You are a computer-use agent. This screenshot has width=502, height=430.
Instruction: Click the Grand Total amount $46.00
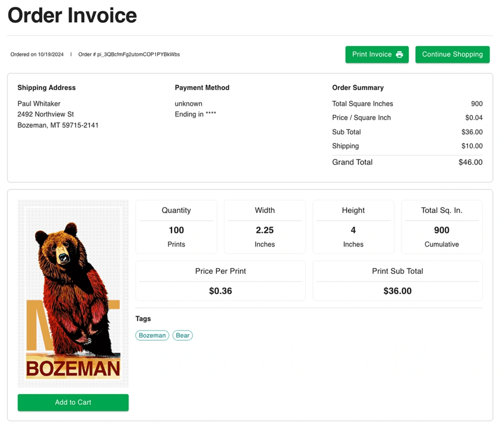point(470,162)
